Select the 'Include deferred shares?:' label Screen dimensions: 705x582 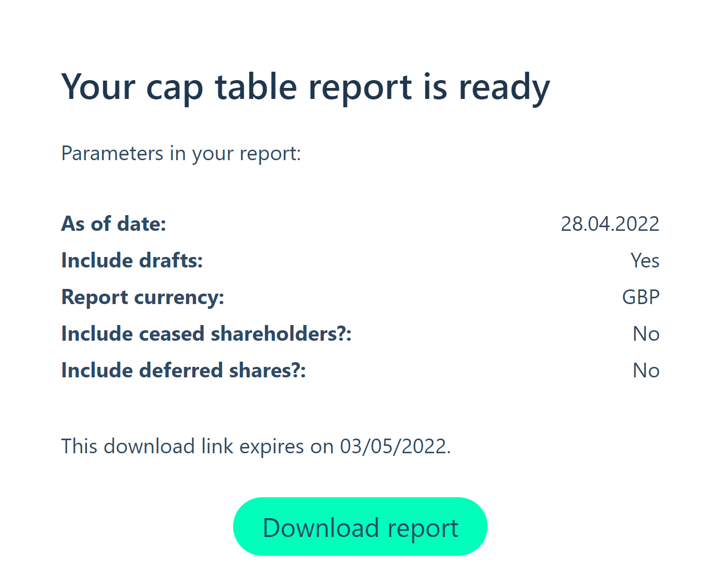(x=183, y=371)
